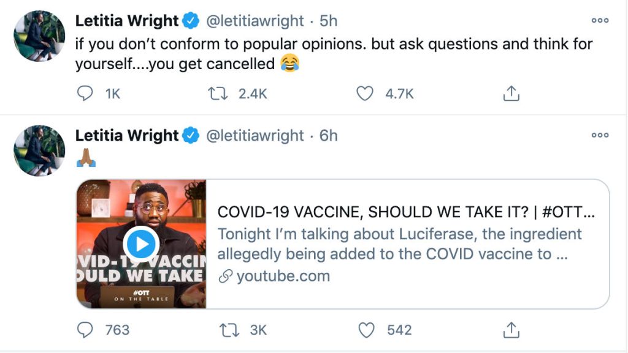Click the verified badge on the first tweet

click(x=191, y=21)
